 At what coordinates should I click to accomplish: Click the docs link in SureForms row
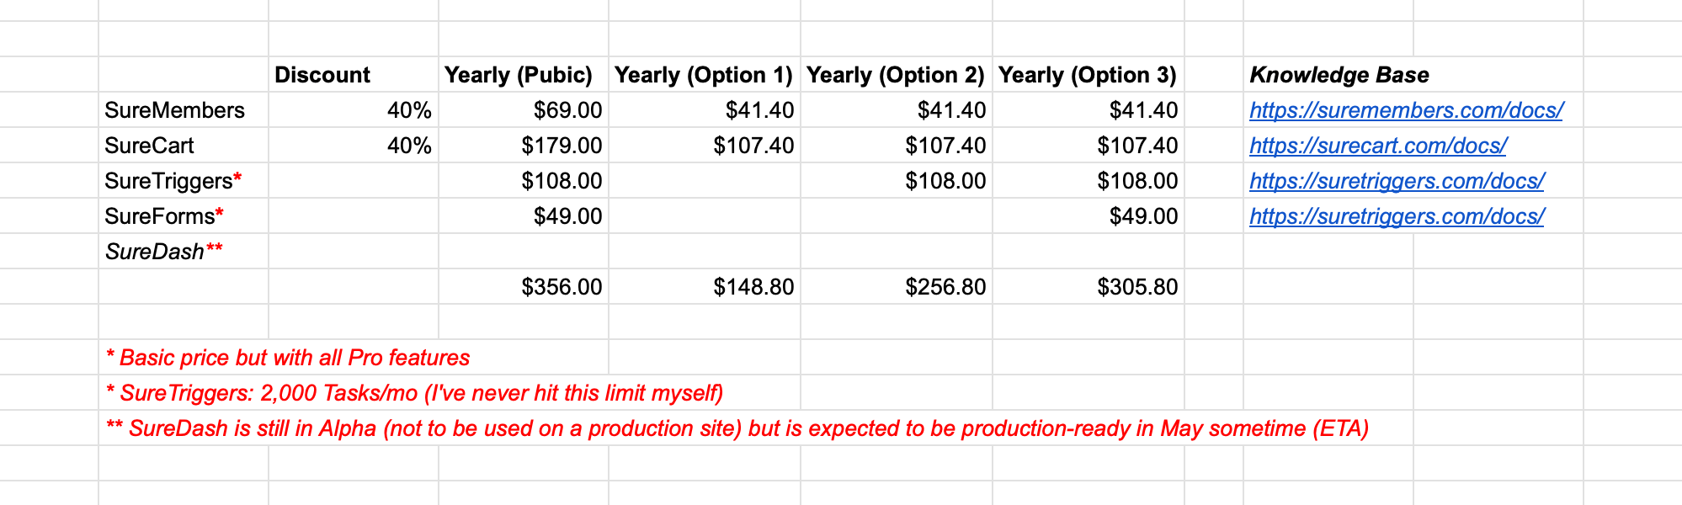pyautogui.click(x=1396, y=216)
